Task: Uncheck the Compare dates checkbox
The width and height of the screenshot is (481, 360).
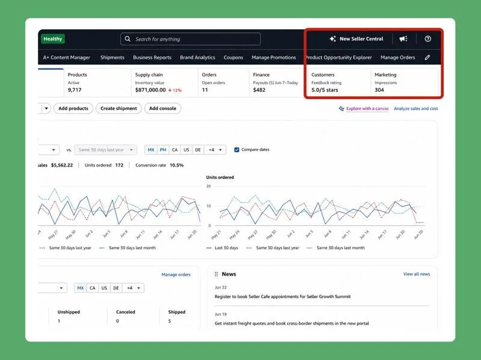Action: 236,150
